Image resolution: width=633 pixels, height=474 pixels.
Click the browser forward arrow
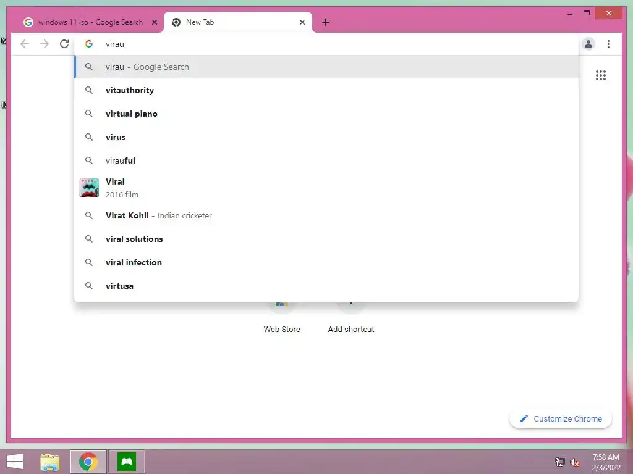45,44
